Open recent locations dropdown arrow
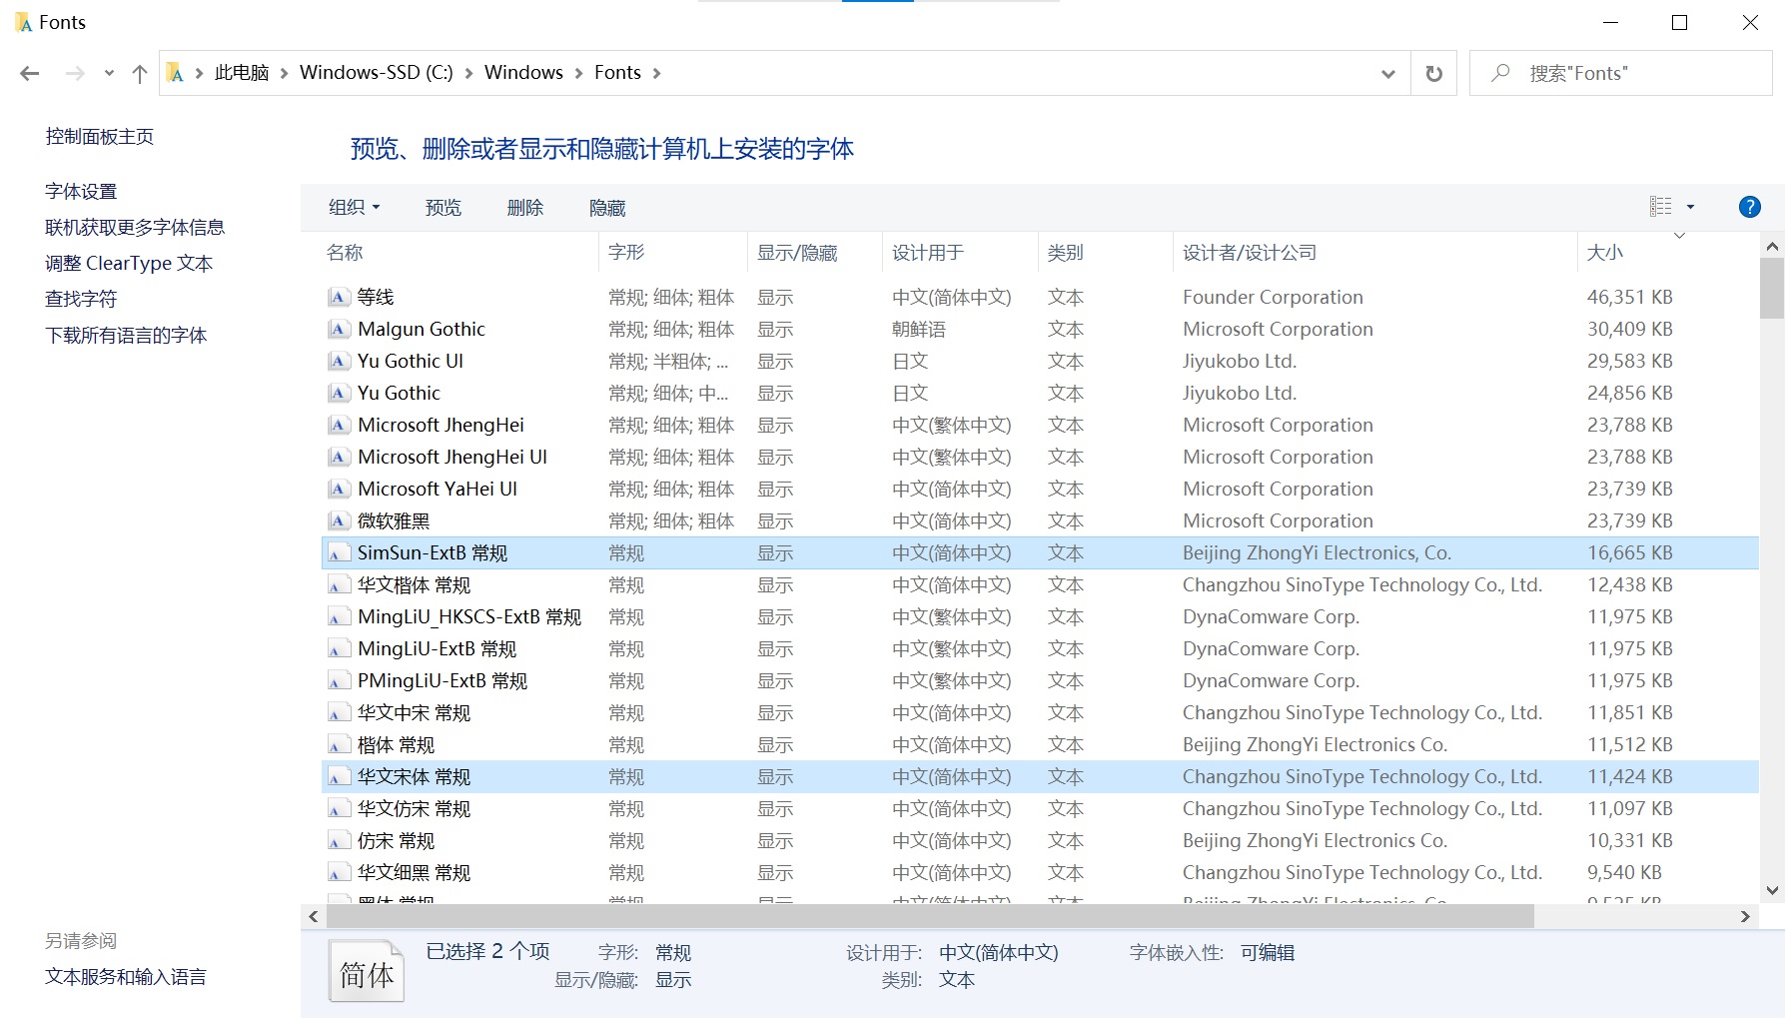This screenshot has height=1019, width=1786. click(109, 73)
